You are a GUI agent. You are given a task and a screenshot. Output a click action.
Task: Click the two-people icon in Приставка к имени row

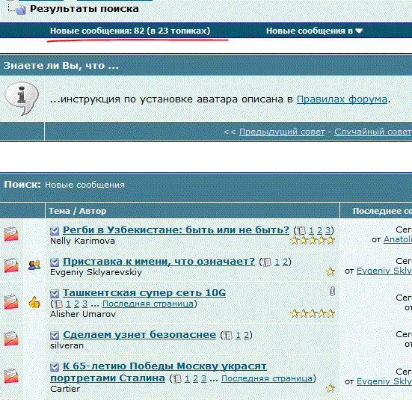pos(34,265)
